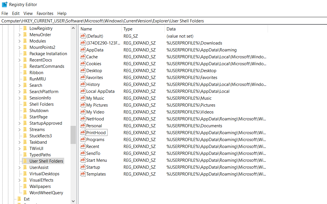Expand the Modules key

[19, 41]
